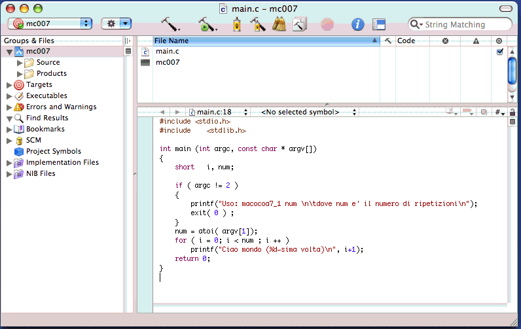
Task: Click the Editor layout toggle icon
Action: [x=378, y=24]
